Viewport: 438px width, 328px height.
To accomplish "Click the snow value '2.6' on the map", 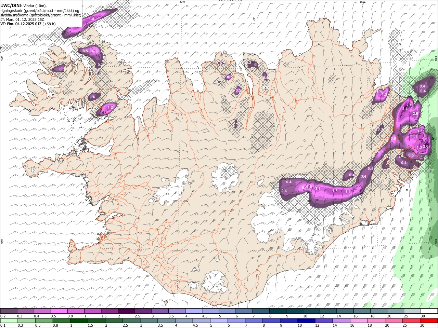I will click(x=426, y=146).
